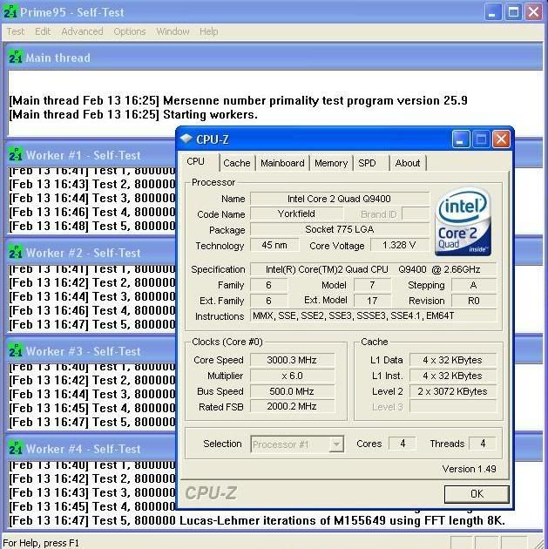Screen dimensions: 548x549
Task: Click the Rated FSB value 2000.2 MHz
Action: 292,406
